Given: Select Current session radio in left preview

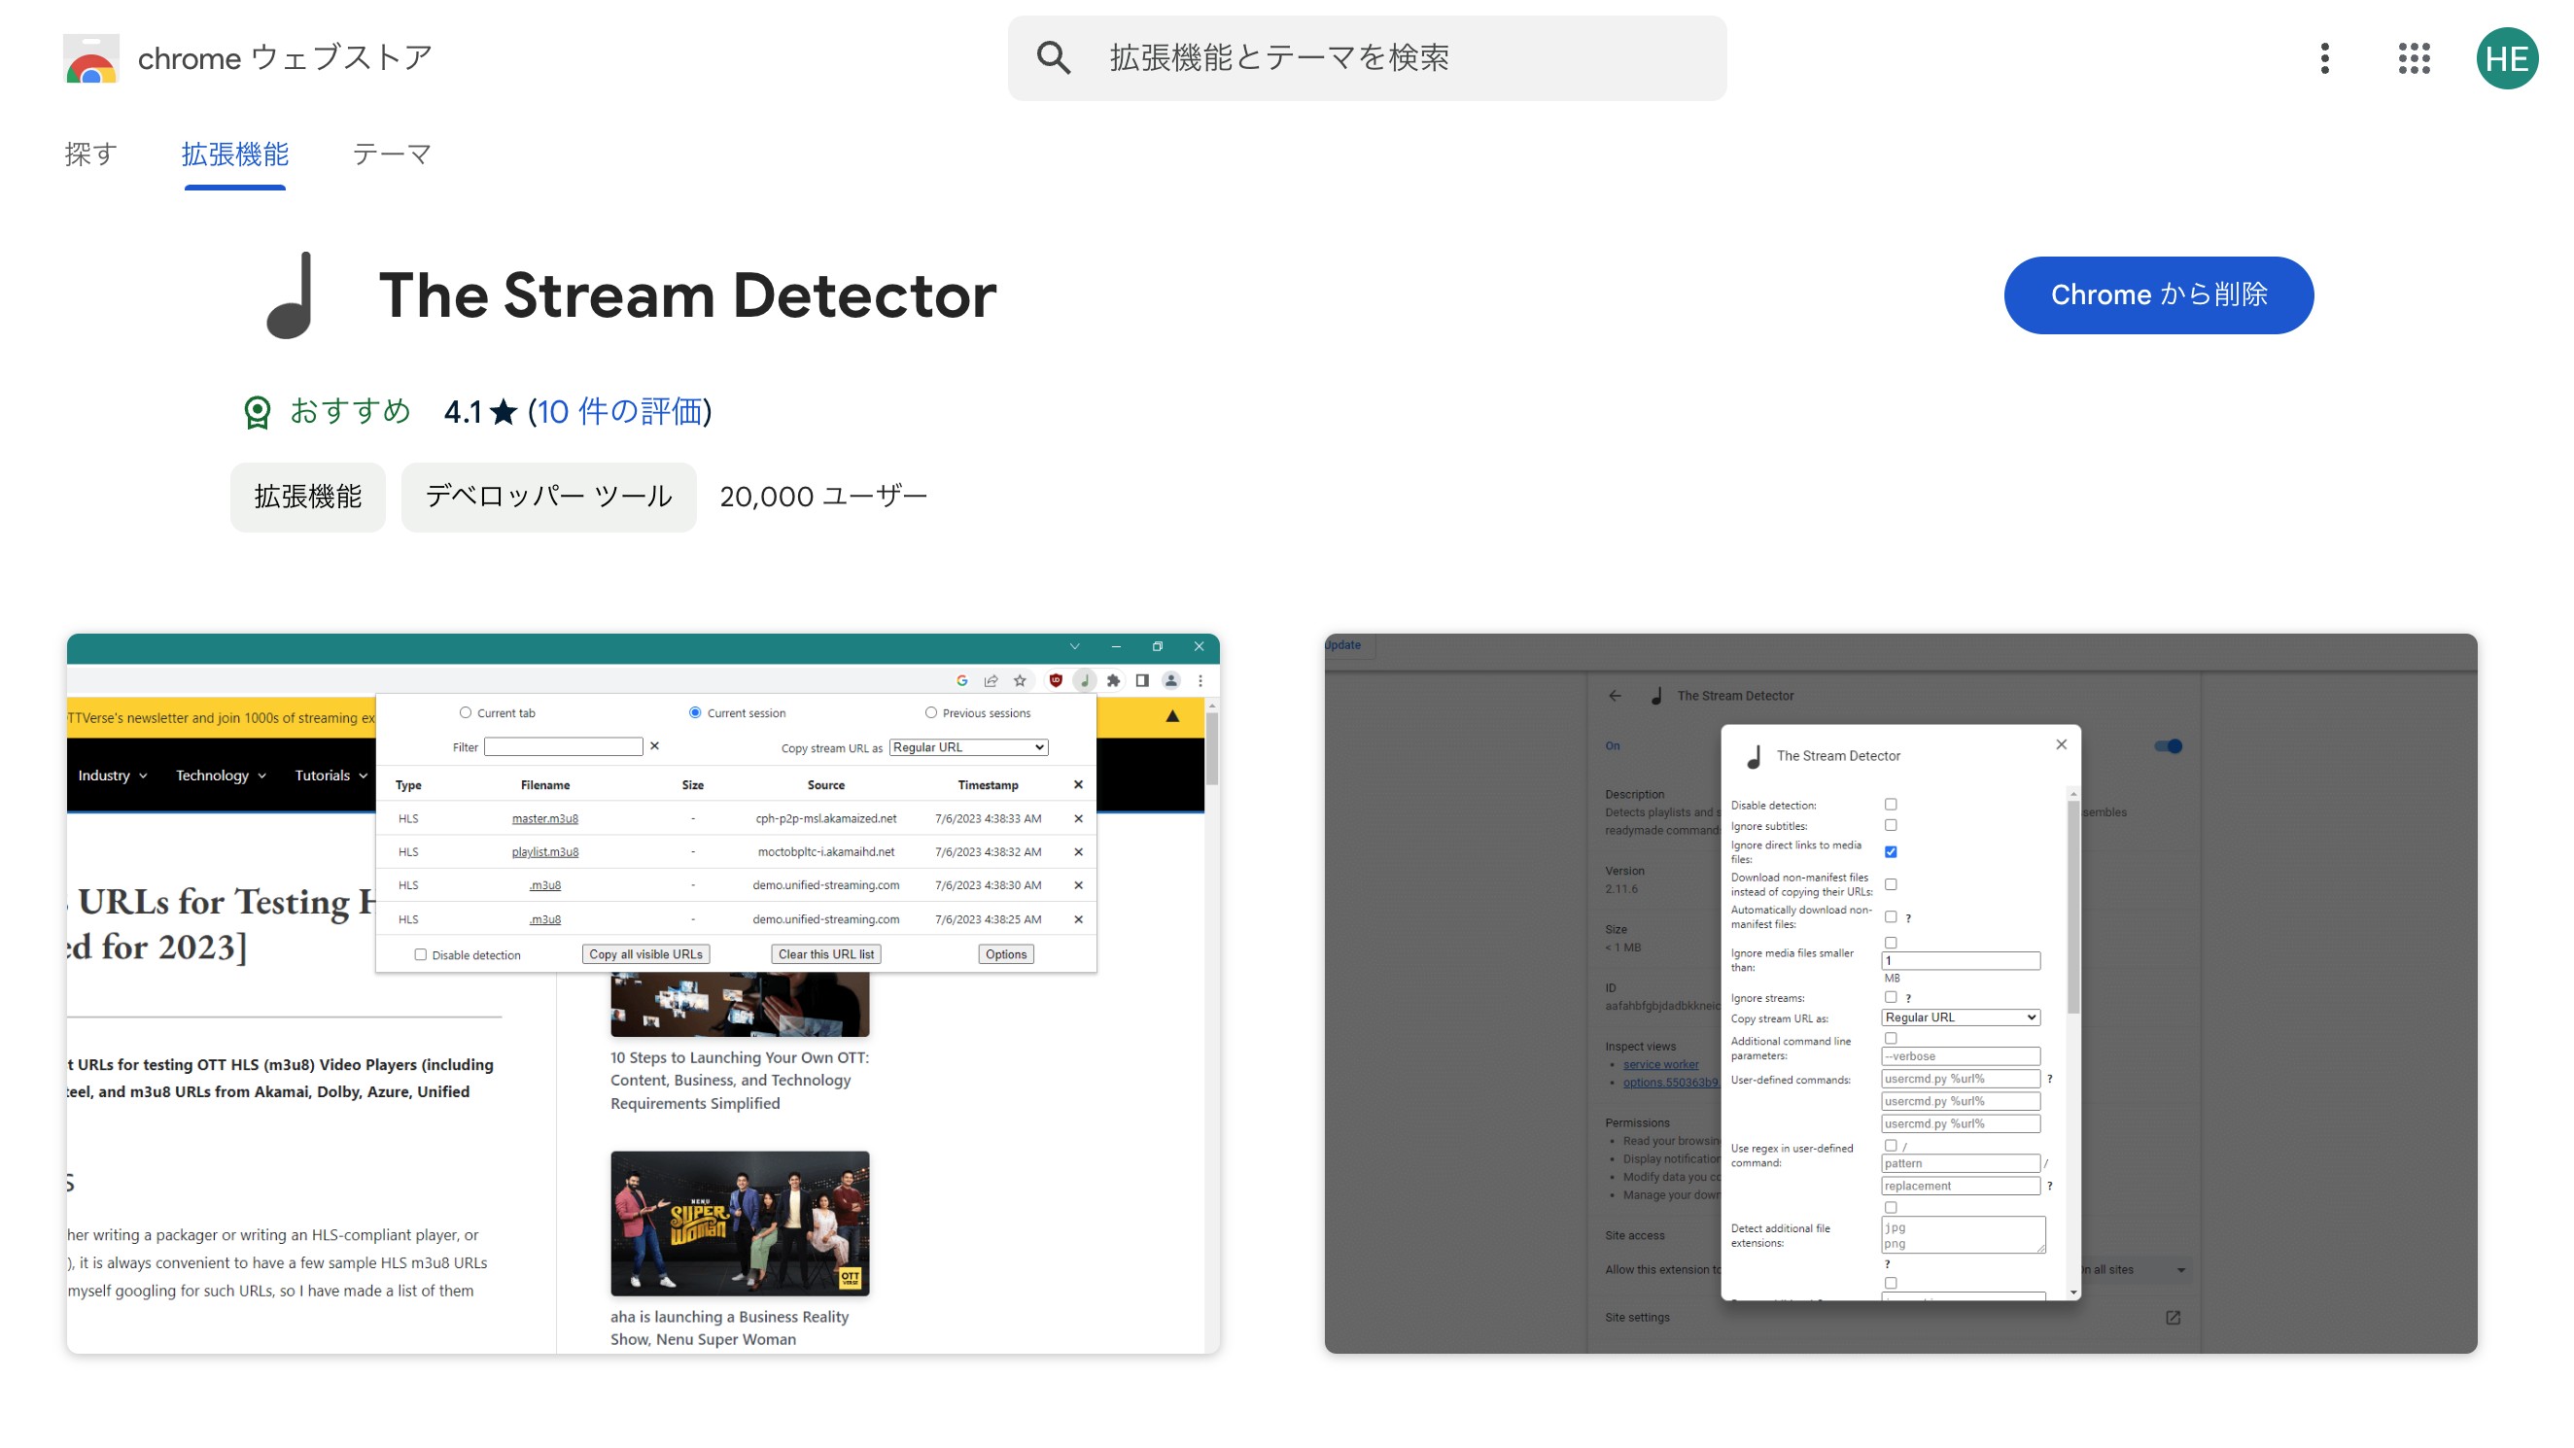Looking at the screenshot, I should pos(694,712).
